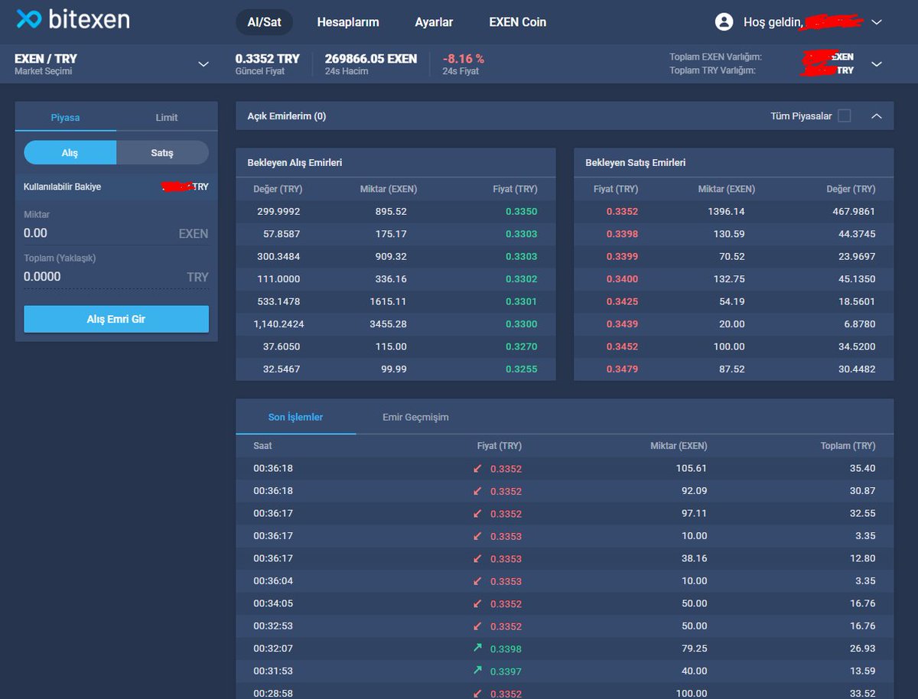Click the trade total 26.93

(863, 649)
